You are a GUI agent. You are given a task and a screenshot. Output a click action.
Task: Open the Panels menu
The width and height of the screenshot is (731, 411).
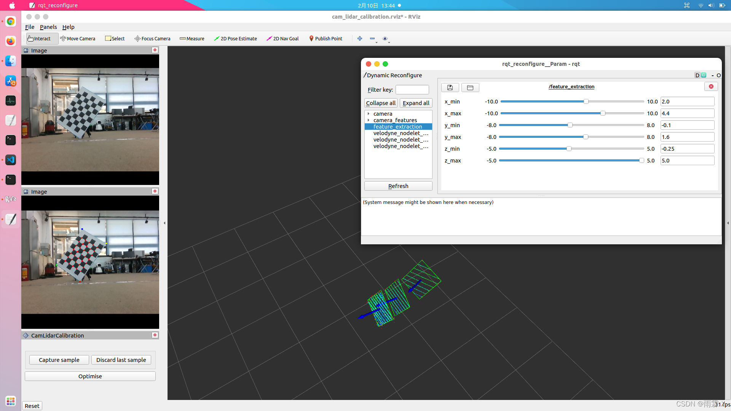click(x=48, y=27)
